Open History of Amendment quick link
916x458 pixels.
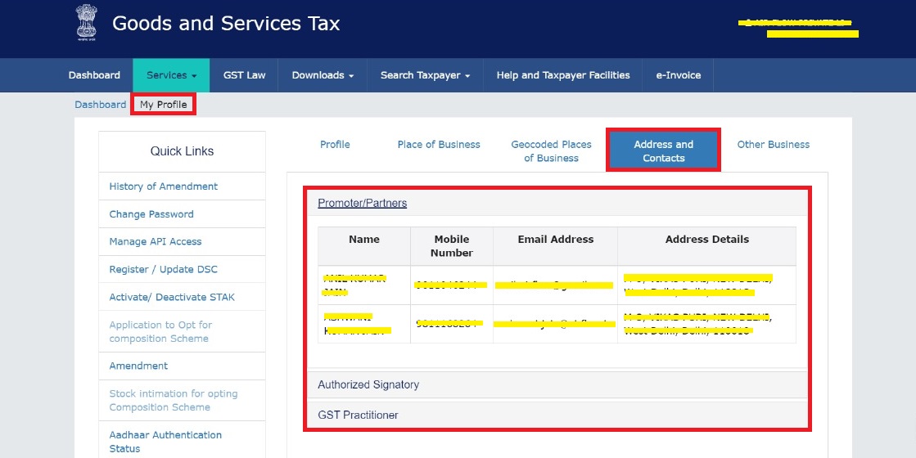pos(164,186)
